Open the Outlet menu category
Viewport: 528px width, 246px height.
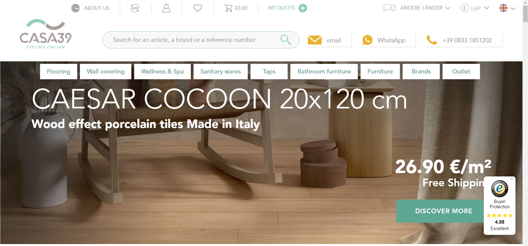tap(461, 72)
